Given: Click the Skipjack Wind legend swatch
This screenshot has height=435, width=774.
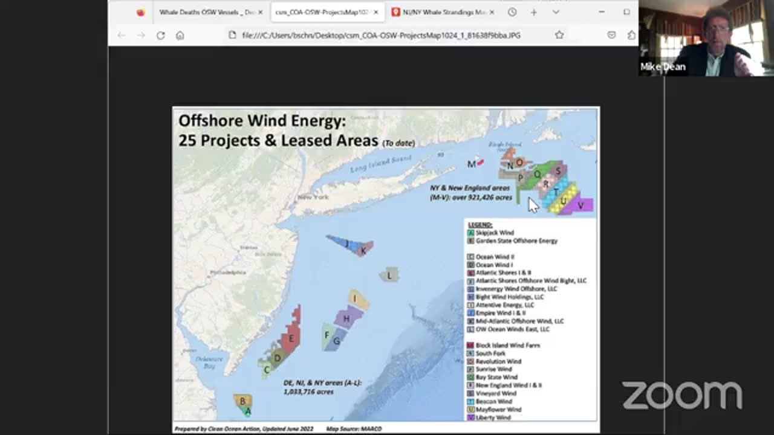Looking at the screenshot, I should [x=470, y=233].
